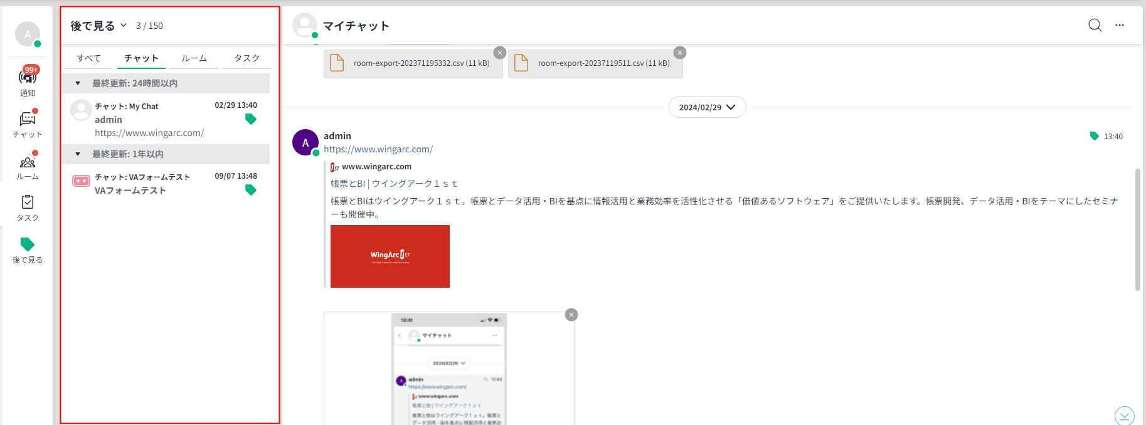This screenshot has height=425, width=1146.
Task: Open notifications with 99+ badge
Action: coord(28,81)
